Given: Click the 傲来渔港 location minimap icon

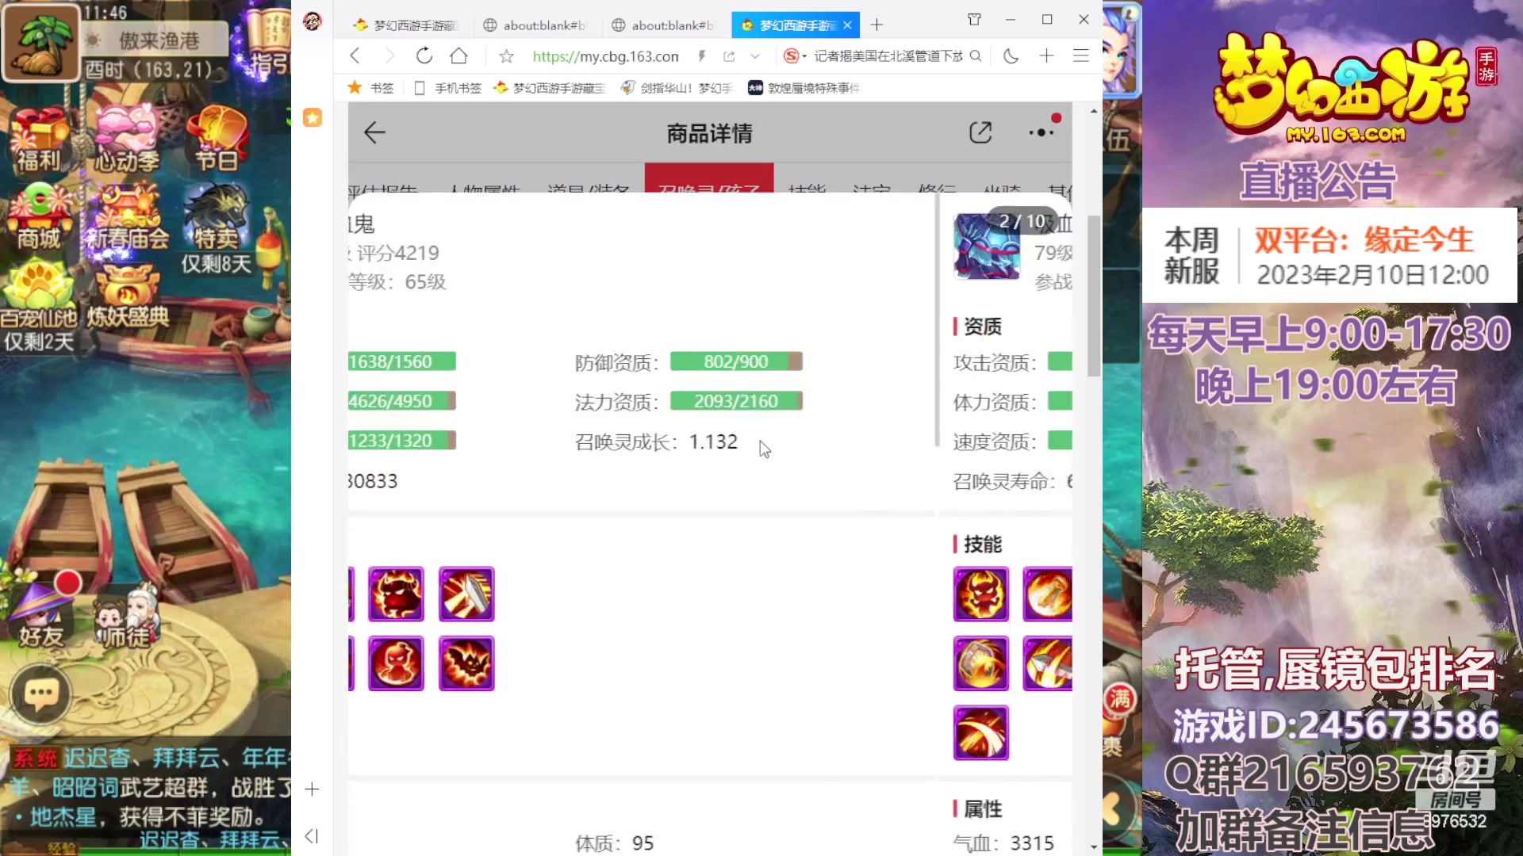Looking at the screenshot, I should coord(41,44).
